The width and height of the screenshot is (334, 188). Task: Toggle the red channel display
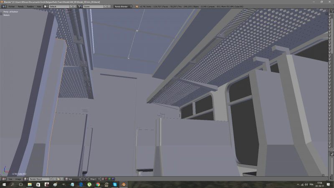[x=106, y=179]
